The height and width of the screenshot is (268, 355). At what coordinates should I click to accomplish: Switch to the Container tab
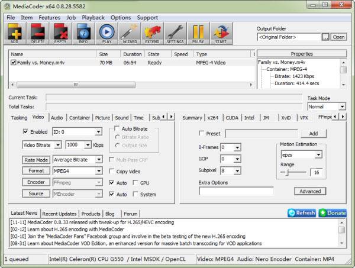(79, 118)
